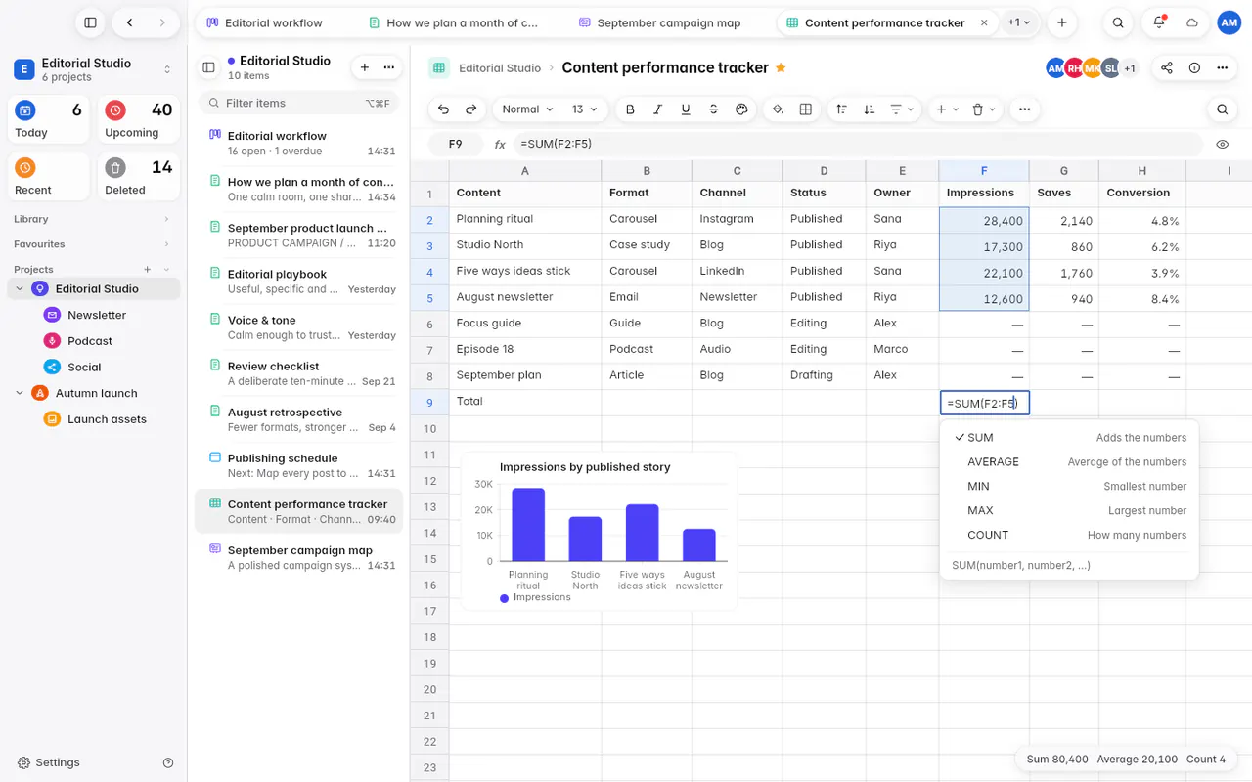Open the text color palette

click(x=741, y=109)
